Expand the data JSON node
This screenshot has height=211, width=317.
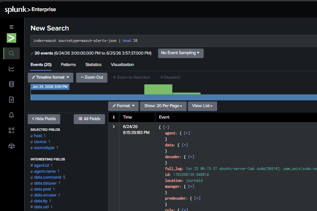pos(185,145)
